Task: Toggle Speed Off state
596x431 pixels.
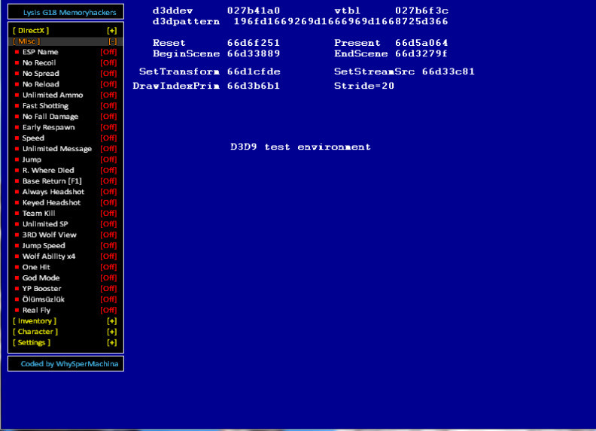Action: (x=108, y=138)
